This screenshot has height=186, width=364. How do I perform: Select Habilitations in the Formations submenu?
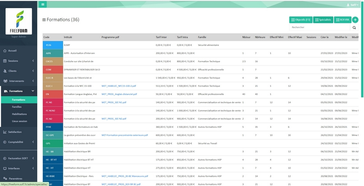[x=19, y=114]
